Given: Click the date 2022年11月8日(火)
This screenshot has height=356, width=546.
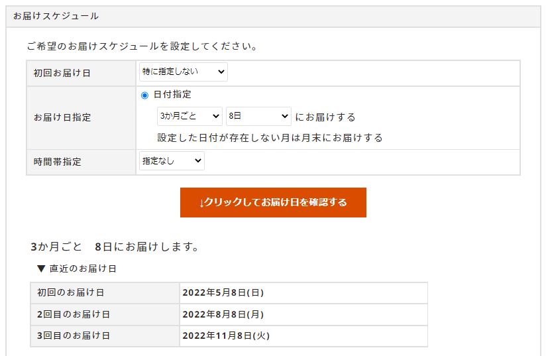Looking at the screenshot, I should pyautogui.click(x=226, y=335).
